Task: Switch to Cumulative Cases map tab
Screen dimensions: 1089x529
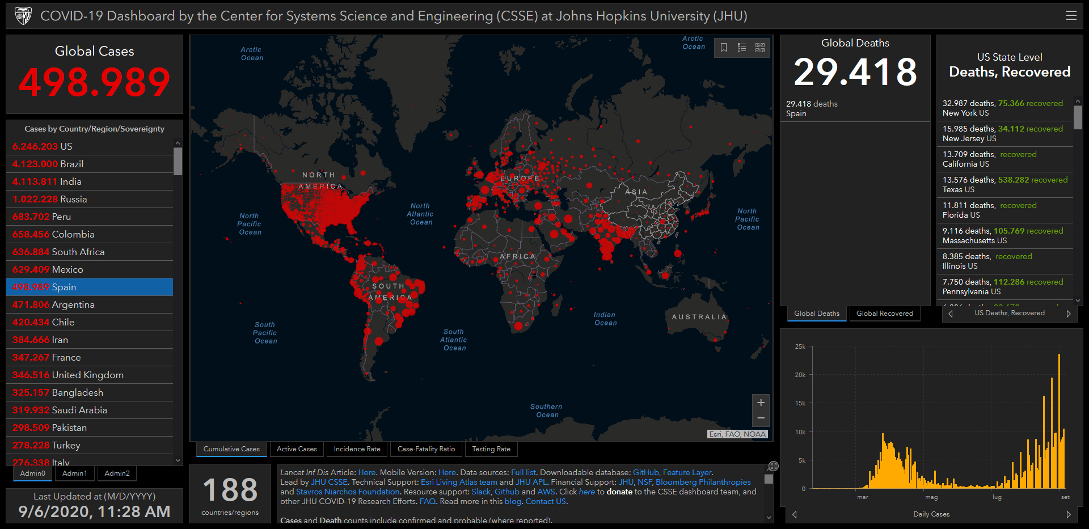Action: click(231, 449)
